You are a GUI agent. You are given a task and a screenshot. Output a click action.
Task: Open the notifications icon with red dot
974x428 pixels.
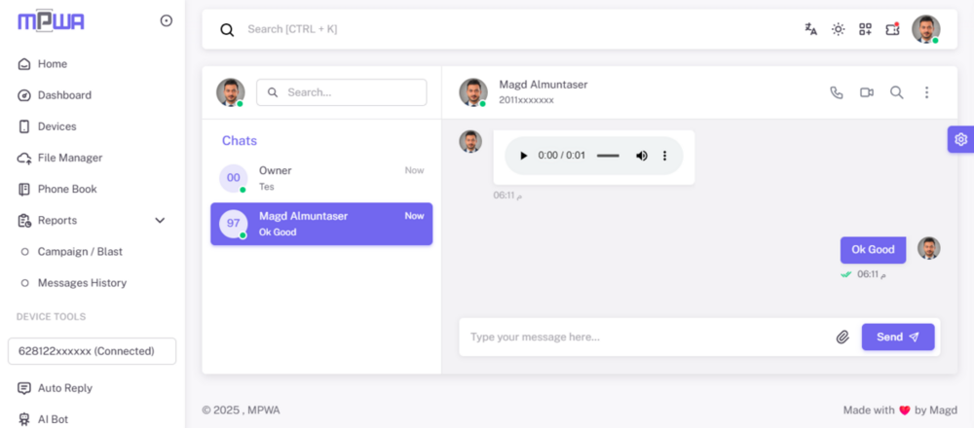point(892,29)
